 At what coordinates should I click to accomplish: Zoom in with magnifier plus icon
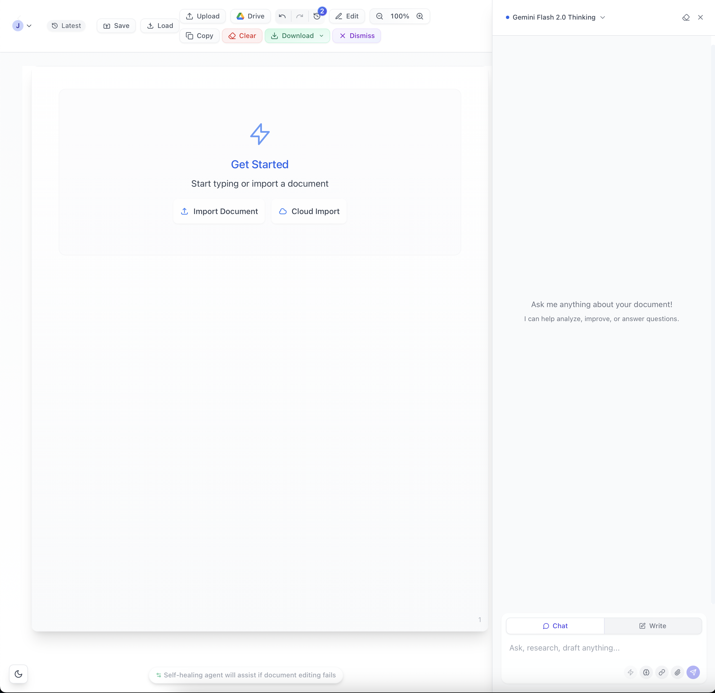[420, 16]
